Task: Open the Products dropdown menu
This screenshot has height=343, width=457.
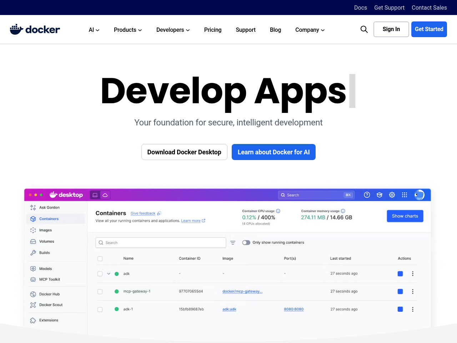Action: [127, 30]
